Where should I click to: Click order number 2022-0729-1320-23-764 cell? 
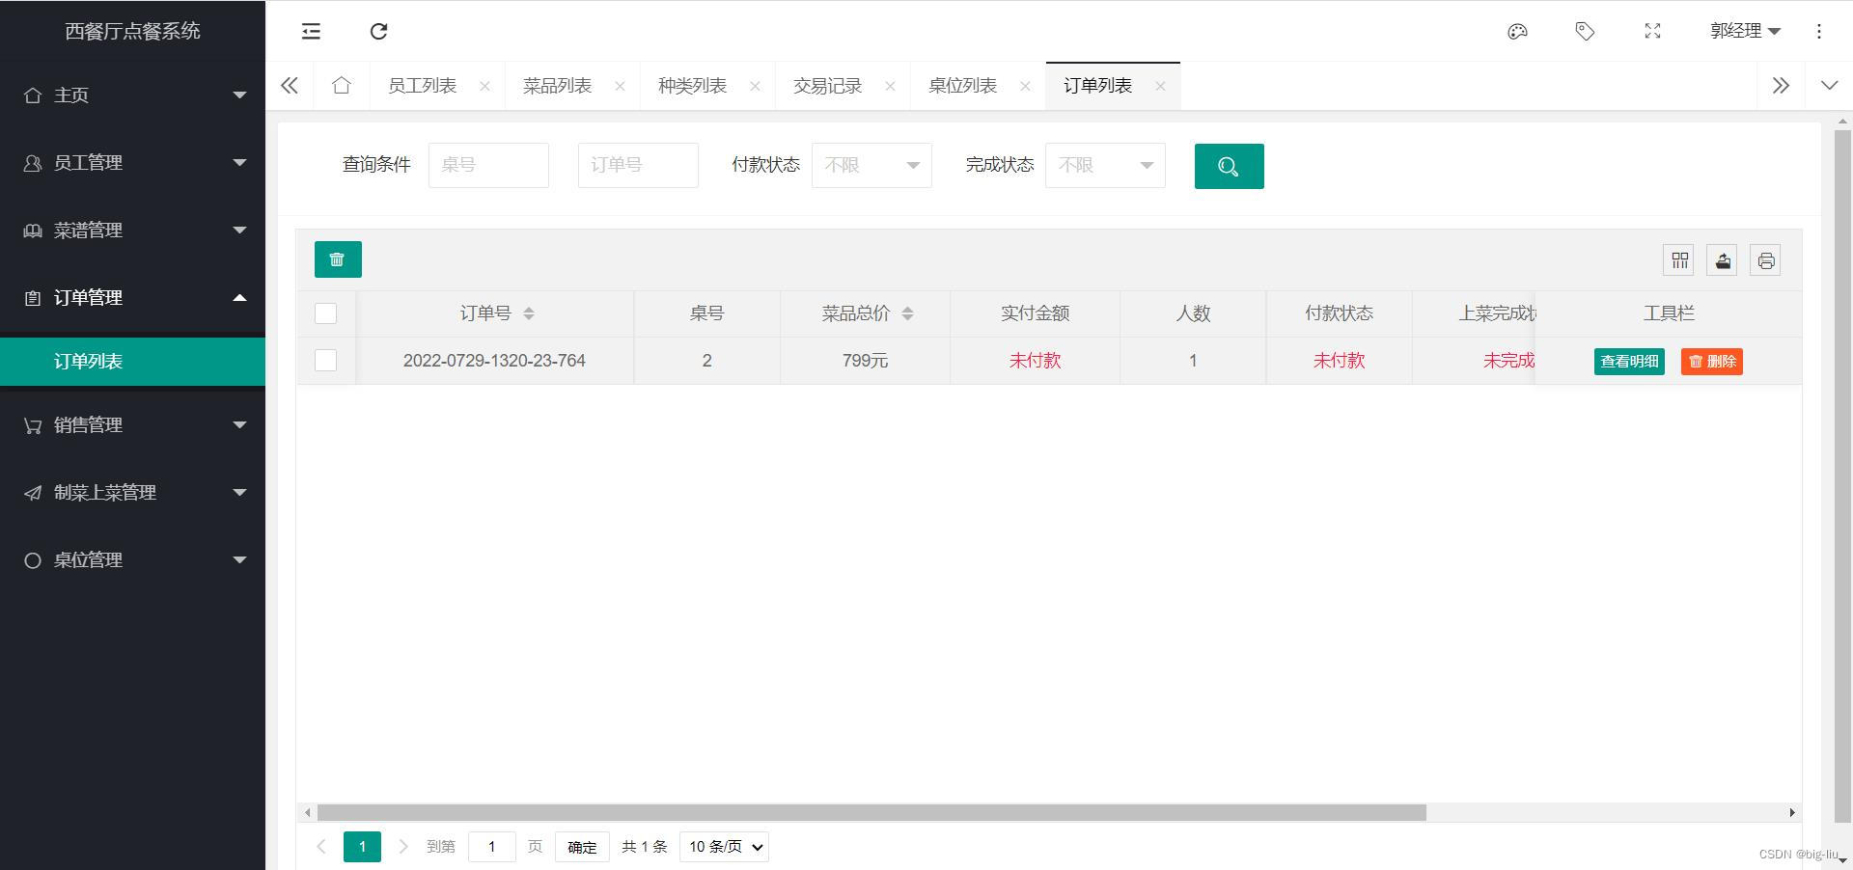coord(494,361)
